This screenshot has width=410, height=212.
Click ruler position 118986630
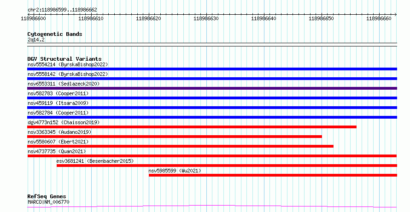click(206, 18)
